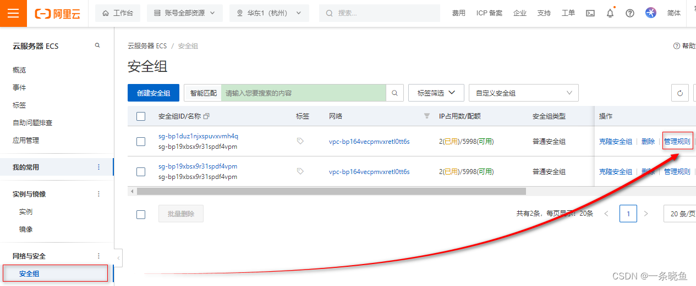696x286 pixels.
Task: Open 实例与镜像 more options dots
Action: click(99, 194)
